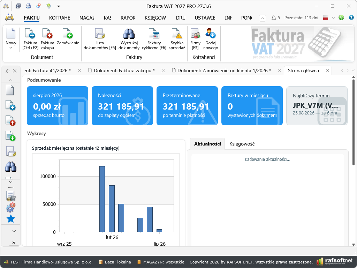The image size is (357, 268).
Task: Close the Faktura zakupu tab
Action: [x=163, y=70]
